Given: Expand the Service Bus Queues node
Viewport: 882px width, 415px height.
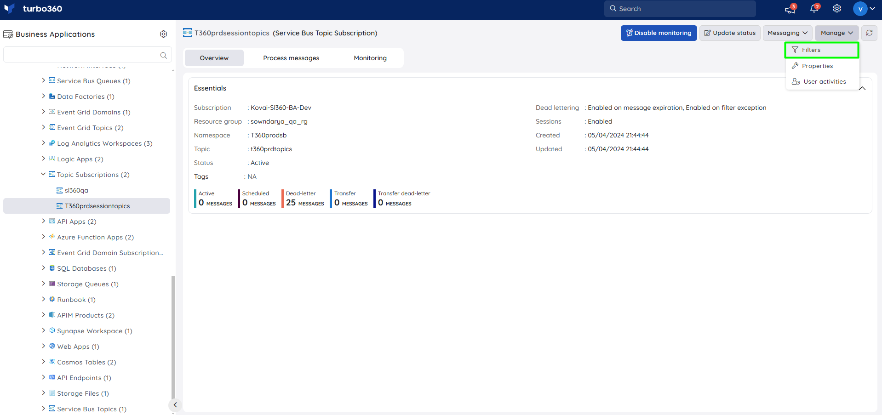Looking at the screenshot, I should tap(43, 80).
